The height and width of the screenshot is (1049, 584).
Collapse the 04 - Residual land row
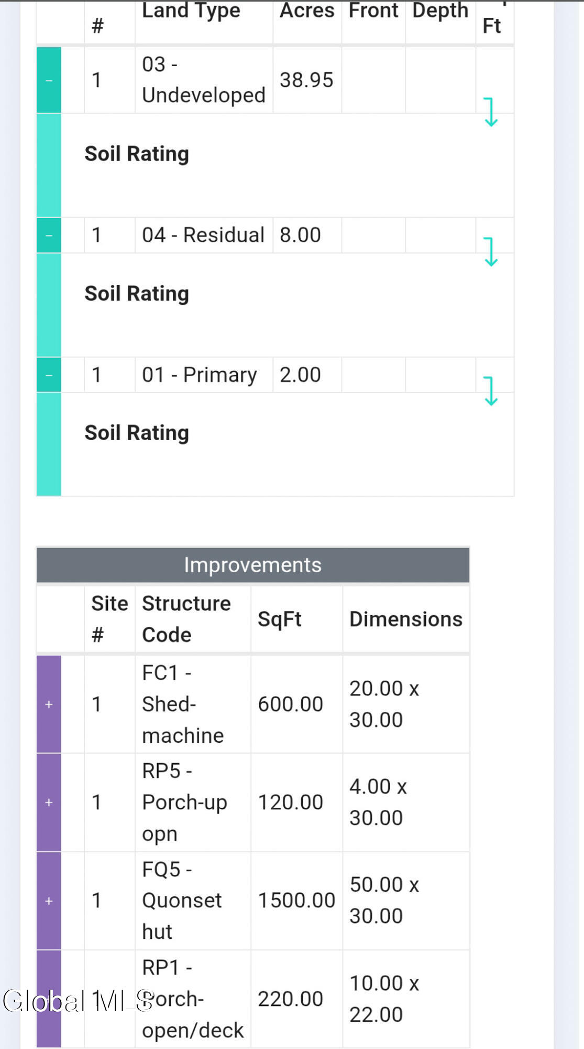click(x=49, y=235)
